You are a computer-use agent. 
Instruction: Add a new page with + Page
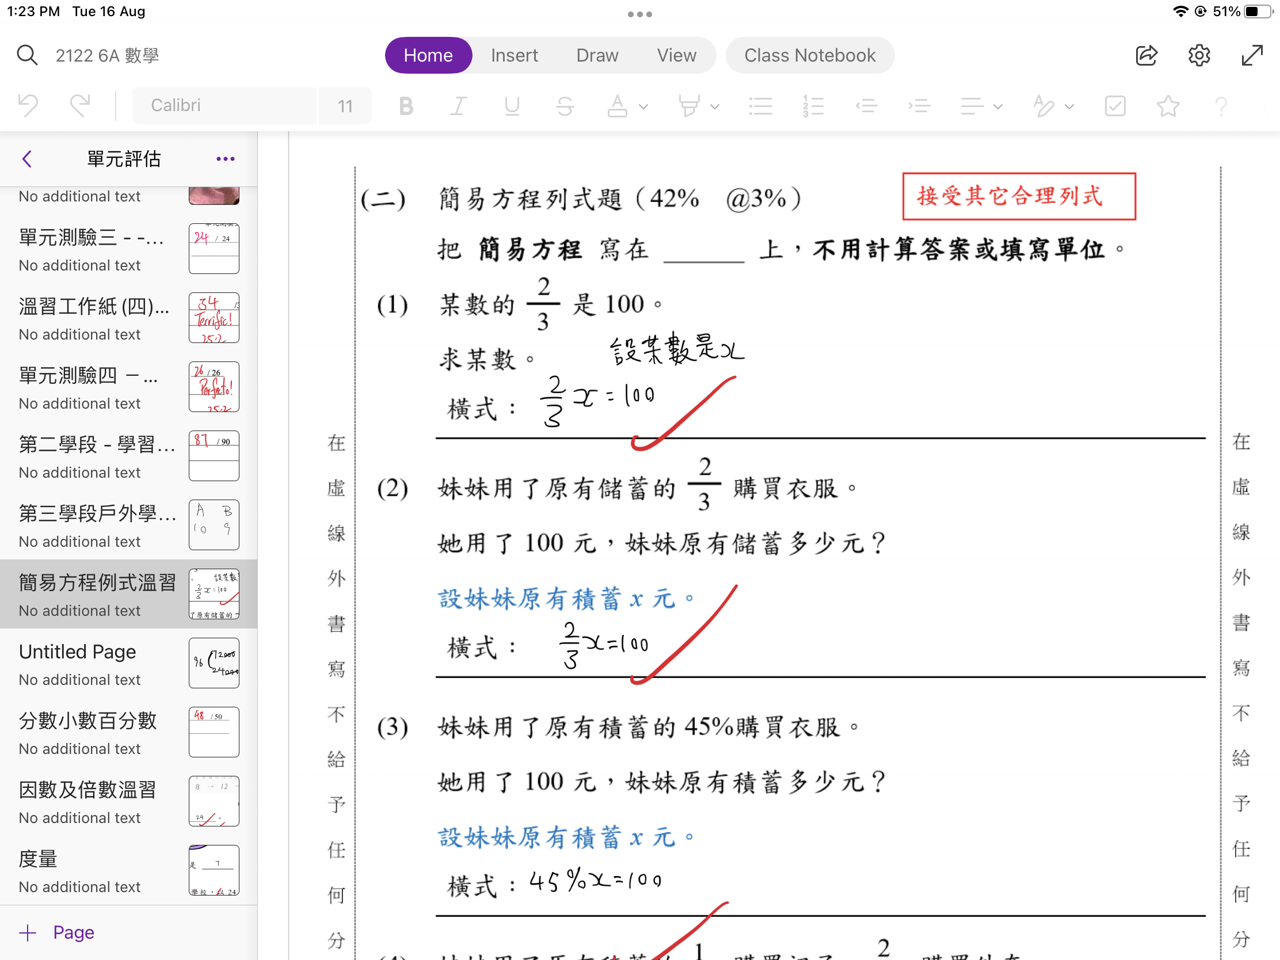(x=57, y=932)
